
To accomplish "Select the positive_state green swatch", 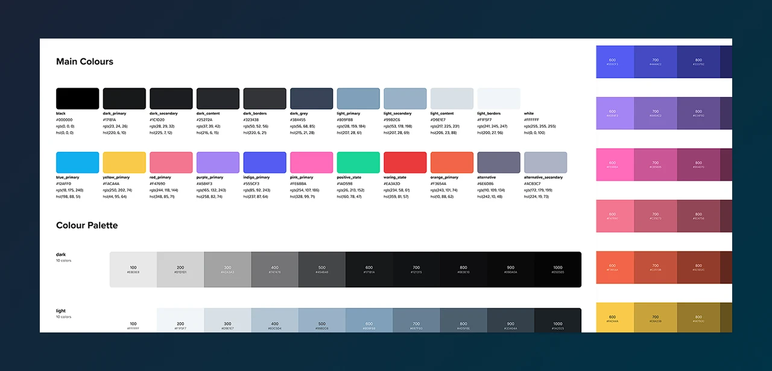I will (358, 163).
